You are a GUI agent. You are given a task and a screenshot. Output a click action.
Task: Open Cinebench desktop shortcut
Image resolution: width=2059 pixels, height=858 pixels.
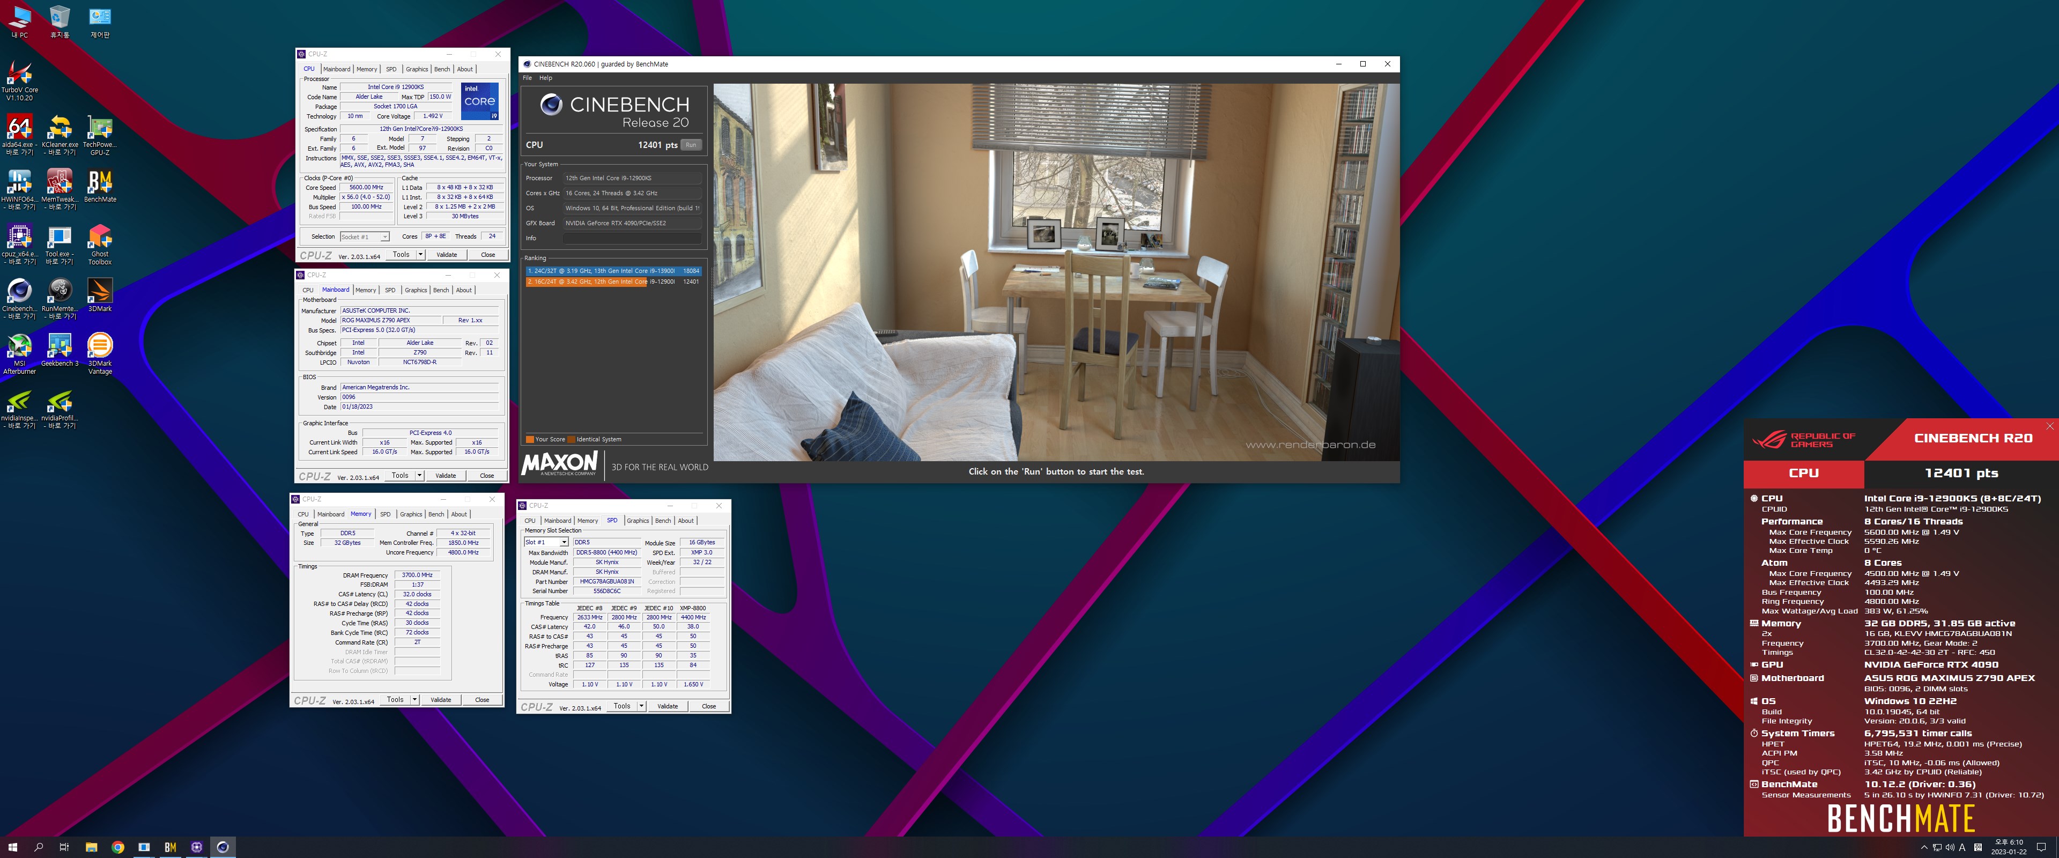click(x=19, y=298)
